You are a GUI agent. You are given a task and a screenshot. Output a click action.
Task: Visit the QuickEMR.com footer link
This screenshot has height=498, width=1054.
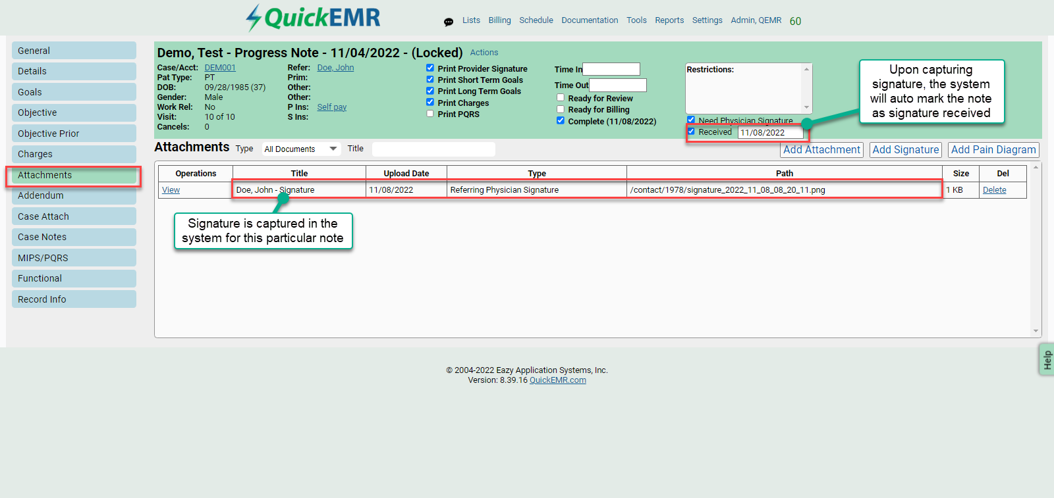(x=558, y=380)
